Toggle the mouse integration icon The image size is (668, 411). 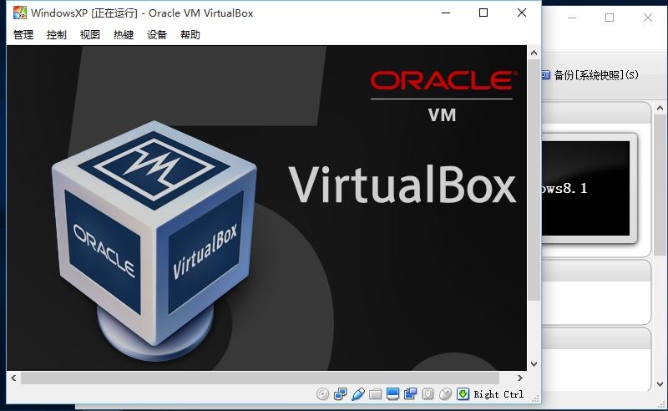[x=445, y=394]
